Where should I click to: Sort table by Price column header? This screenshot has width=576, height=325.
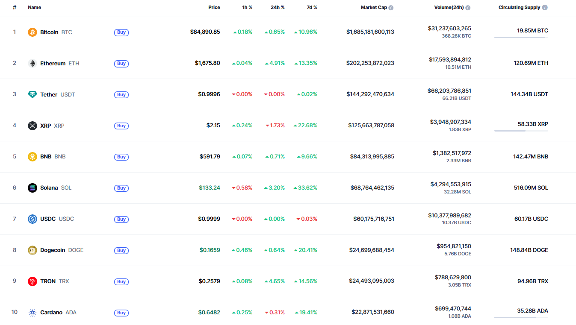coord(214,7)
